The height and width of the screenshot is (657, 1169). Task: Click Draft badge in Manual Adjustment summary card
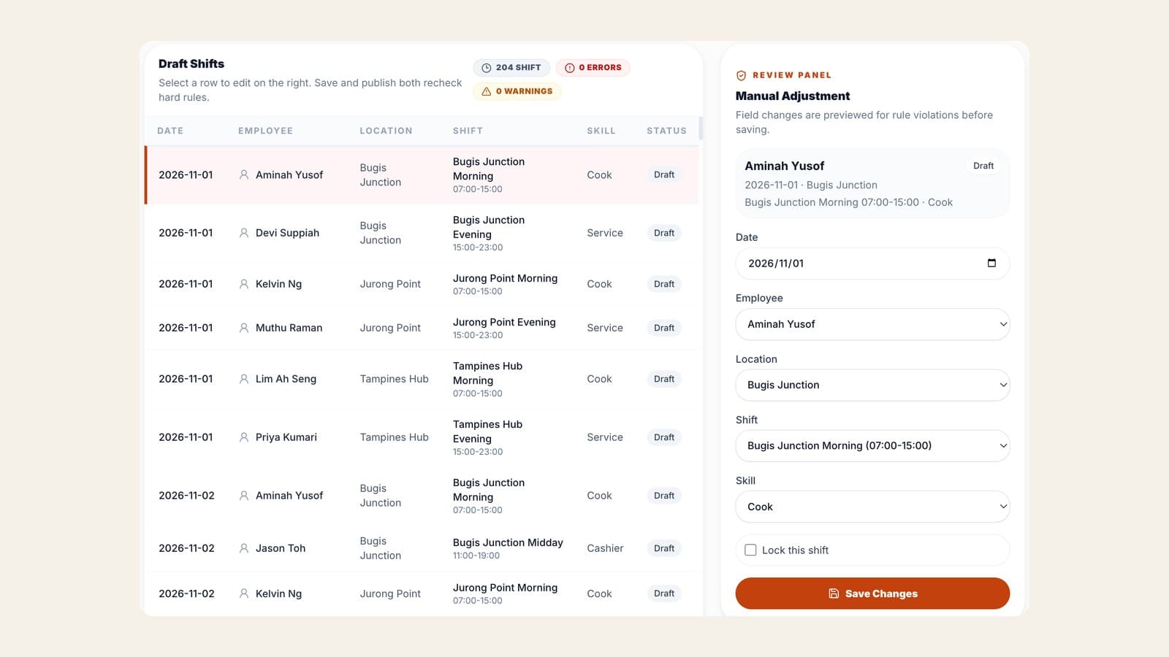click(x=983, y=166)
